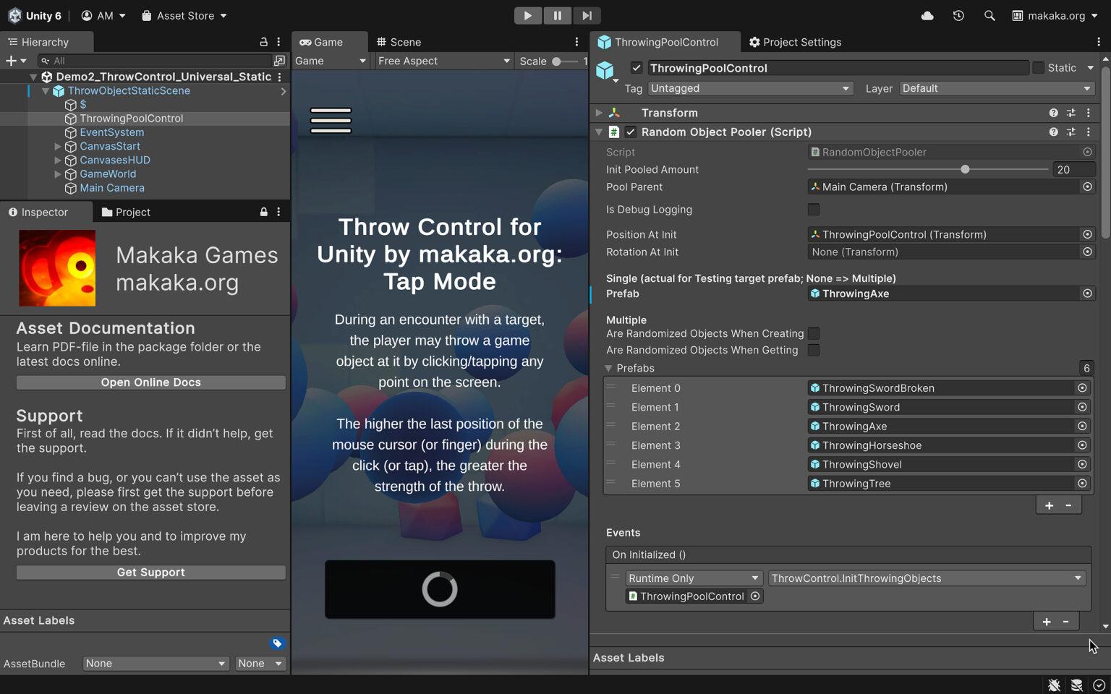
Task: Enable Is Debug Logging checkbox
Action: 814,210
